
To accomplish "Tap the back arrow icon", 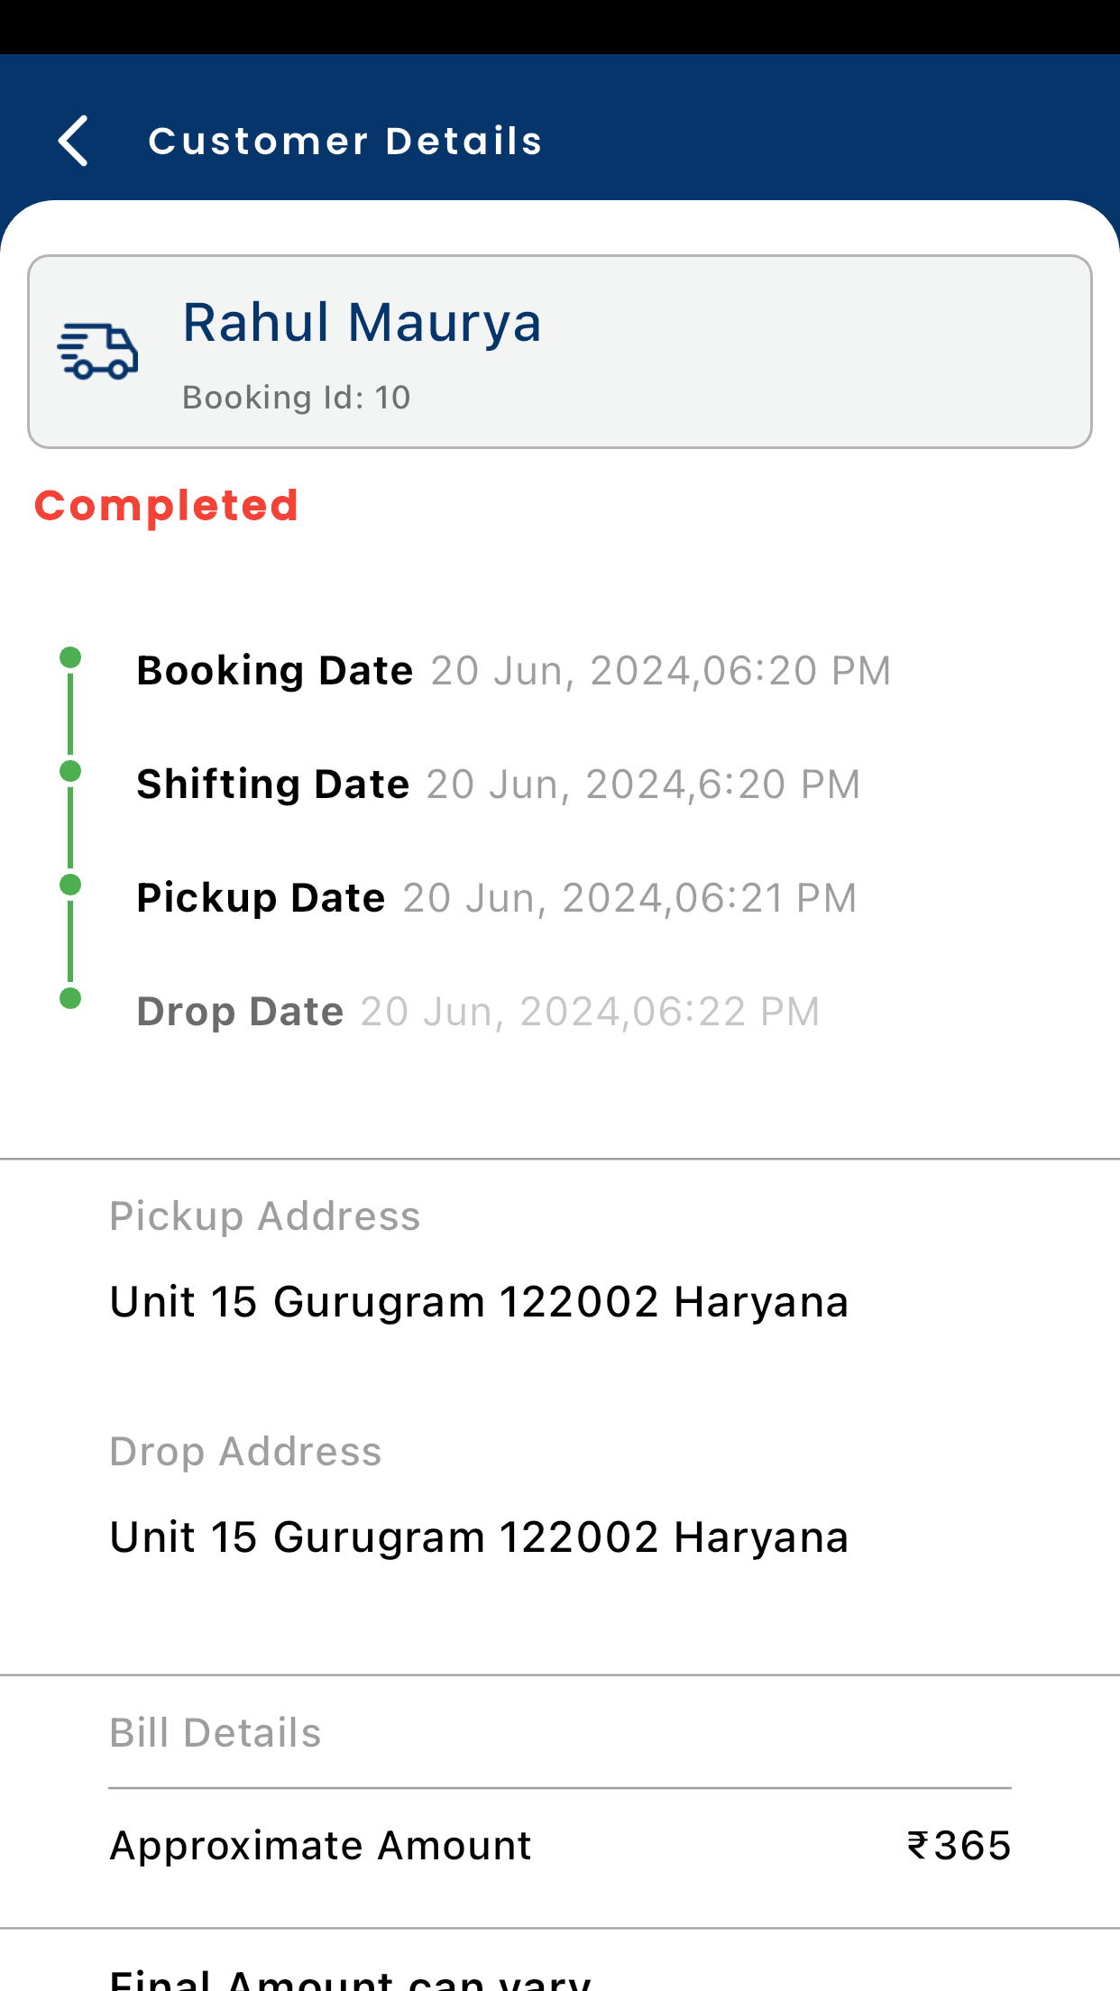I will click(x=73, y=141).
